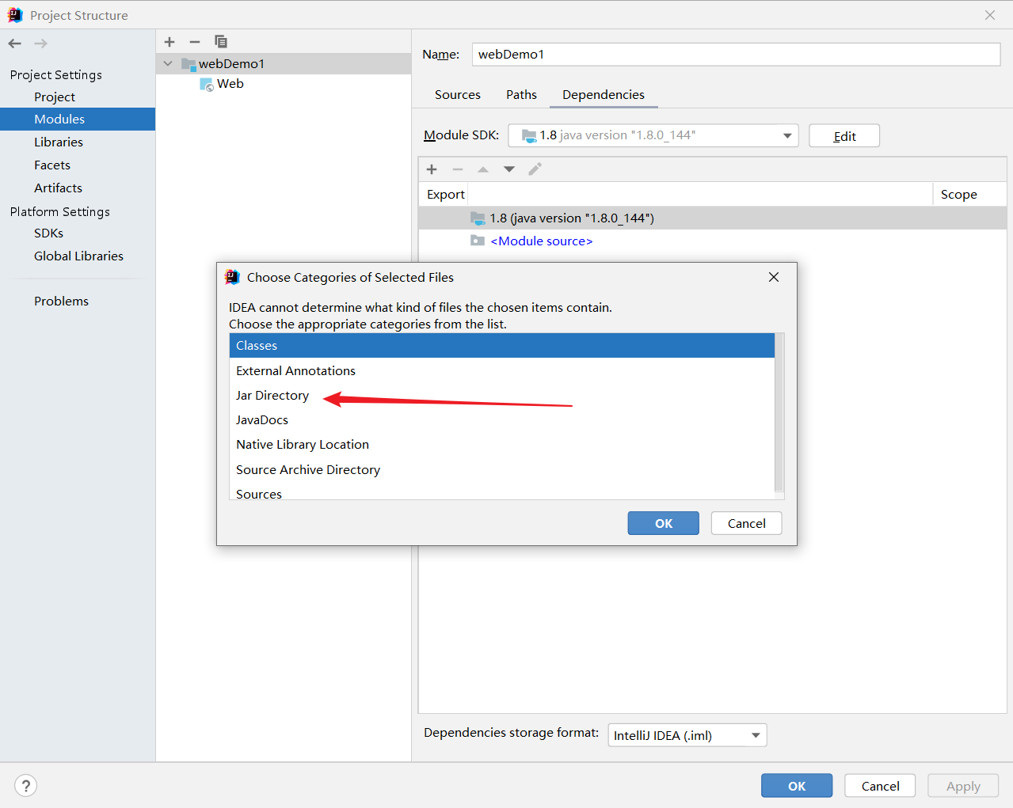Image resolution: width=1013 pixels, height=808 pixels.
Task: Click Cancel in Project Structure window
Action: point(880,786)
